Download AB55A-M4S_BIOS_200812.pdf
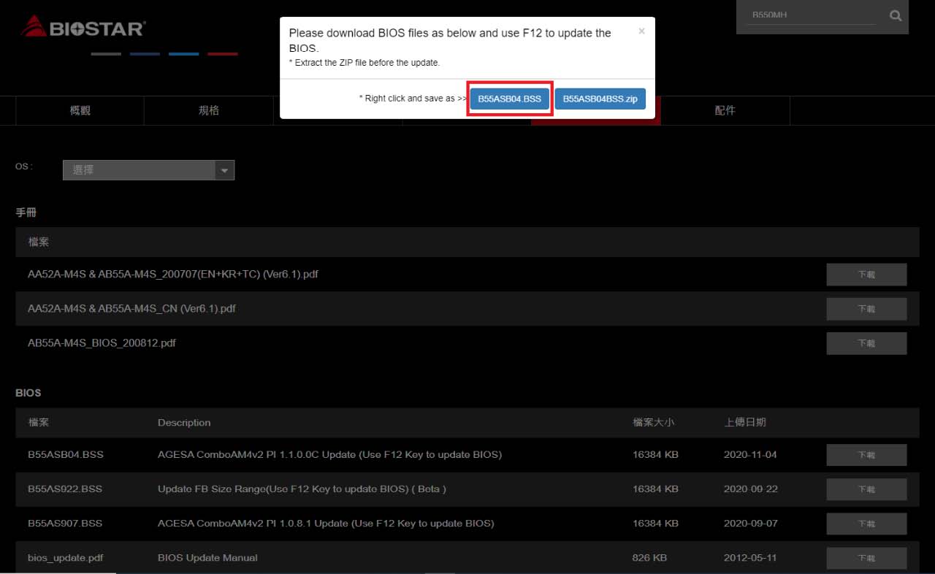This screenshot has height=574, width=935. coord(866,343)
